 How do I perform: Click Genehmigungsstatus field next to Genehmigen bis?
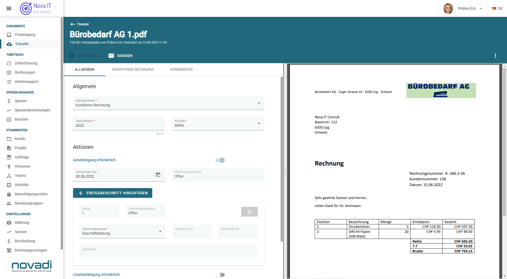tap(218, 175)
